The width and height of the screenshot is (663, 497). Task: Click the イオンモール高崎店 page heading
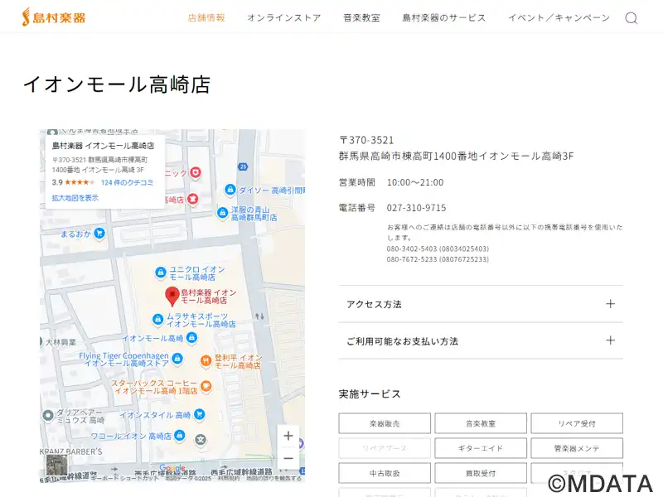[x=117, y=84]
